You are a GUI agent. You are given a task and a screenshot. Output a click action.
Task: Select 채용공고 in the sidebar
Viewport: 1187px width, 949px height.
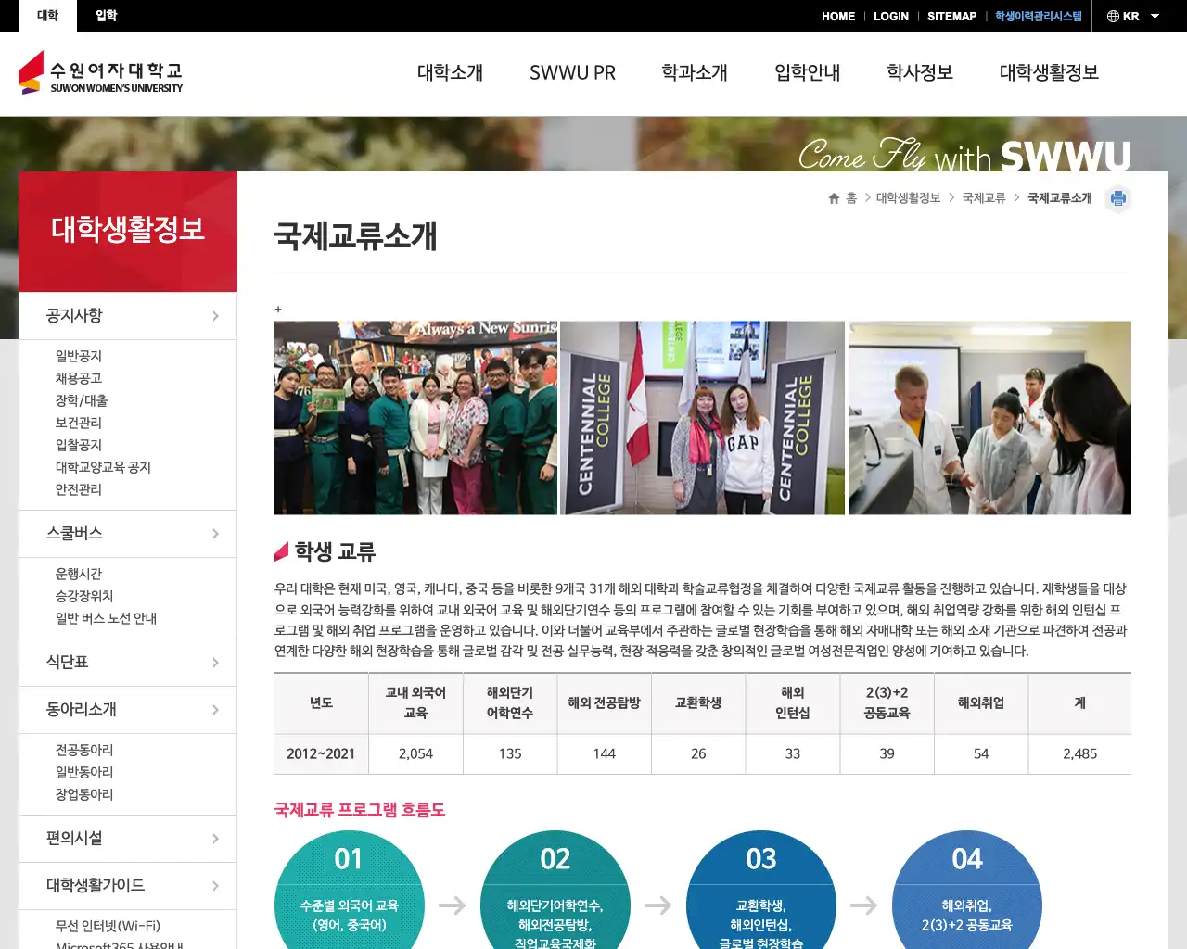(79, 378)
